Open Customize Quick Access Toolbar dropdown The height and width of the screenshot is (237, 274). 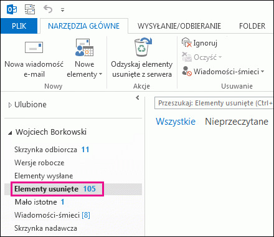pos(62,10)
